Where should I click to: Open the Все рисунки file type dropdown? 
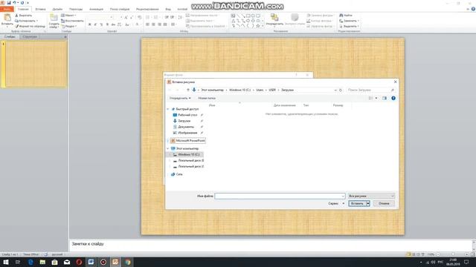(371, 196)
